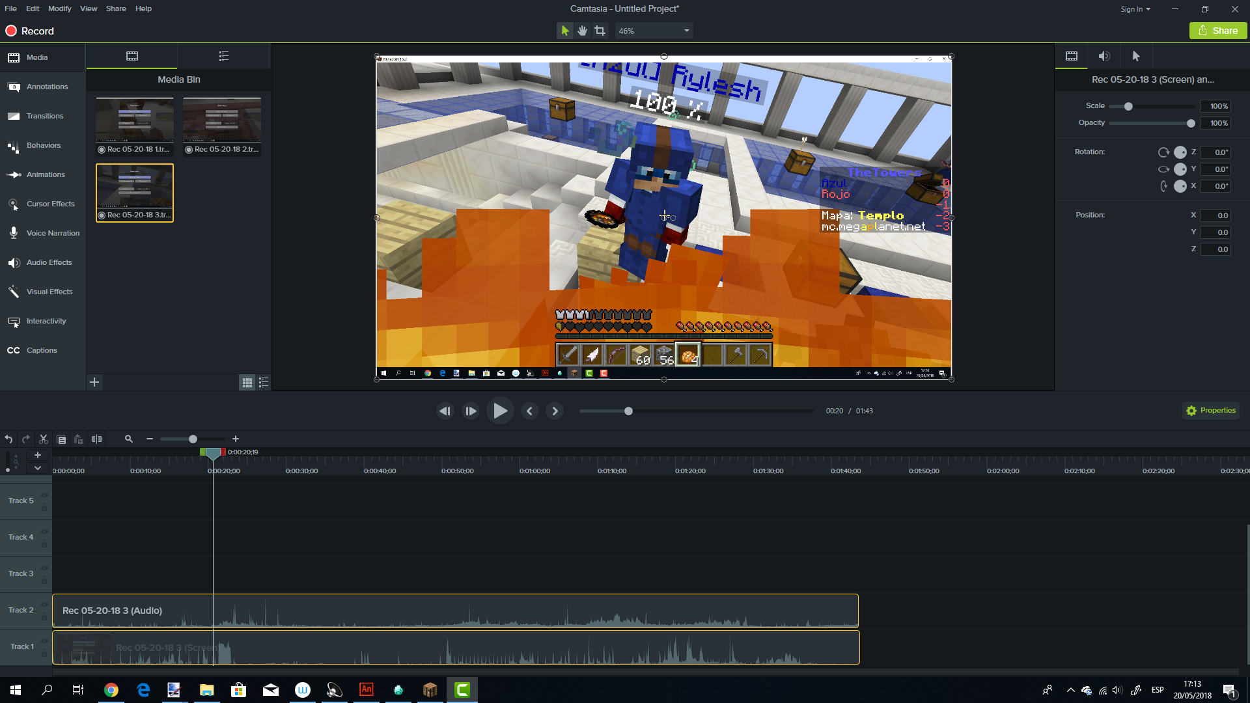The width and height of the screenshot is (1250, 703).
Task: Open the Library list tab next to the Media Bin tab
Action: click(224, 56)
